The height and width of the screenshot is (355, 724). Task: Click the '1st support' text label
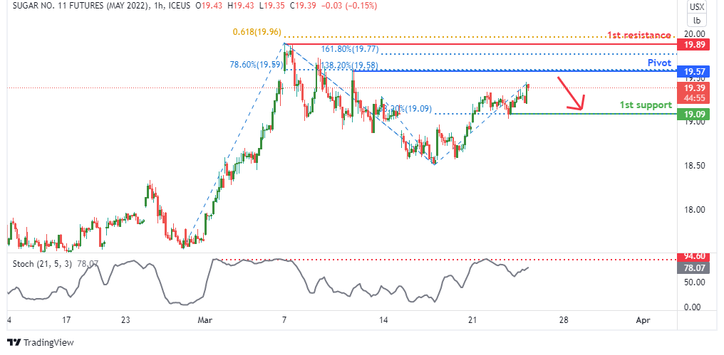click(x=646, y=105)
